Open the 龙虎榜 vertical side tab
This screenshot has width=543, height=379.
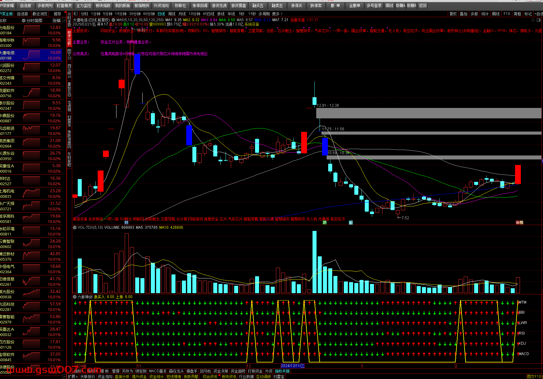tap(69, 106)
